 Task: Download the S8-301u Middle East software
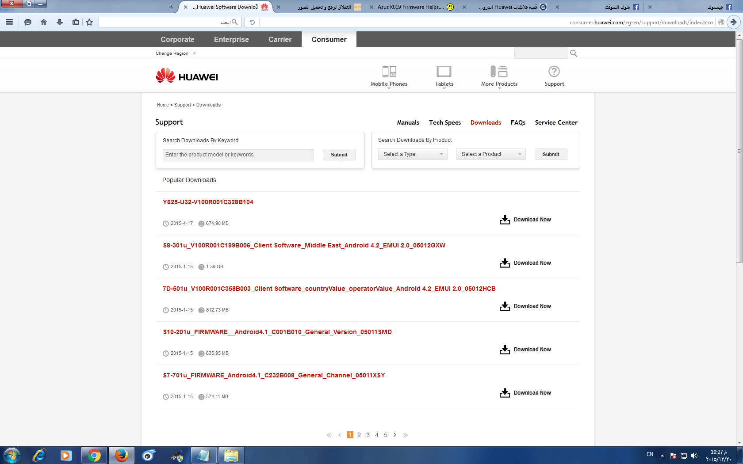pyautogui.click(x=525, y=263)
